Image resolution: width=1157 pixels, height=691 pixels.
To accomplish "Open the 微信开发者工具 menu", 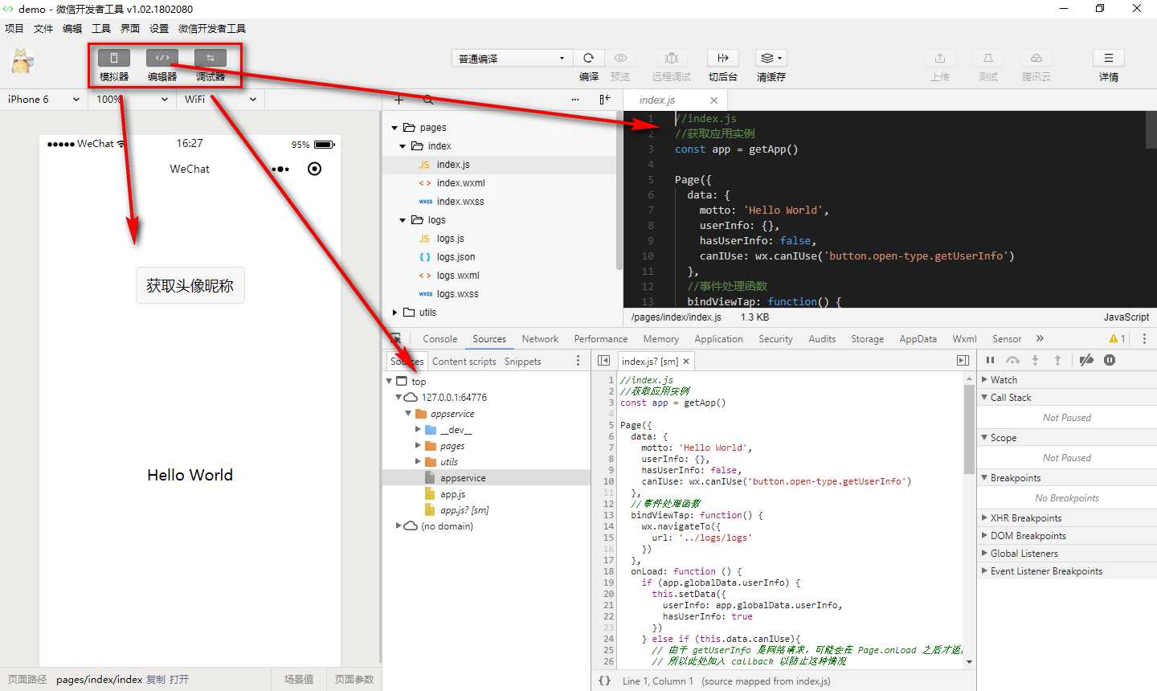I will coord(212,28).
